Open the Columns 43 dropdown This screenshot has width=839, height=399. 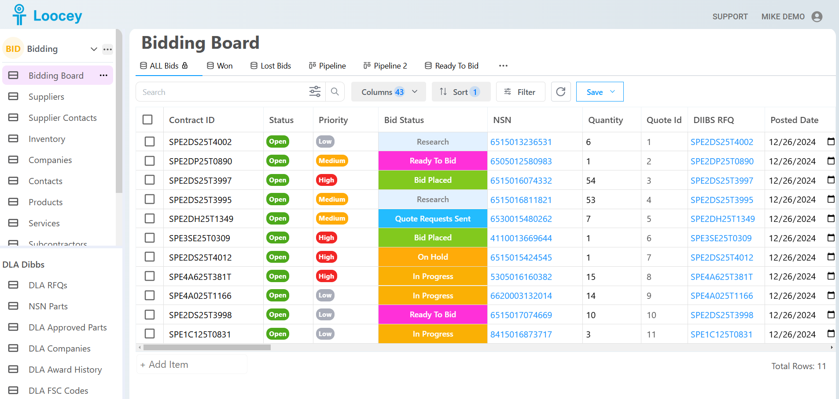tap(389, 92)
